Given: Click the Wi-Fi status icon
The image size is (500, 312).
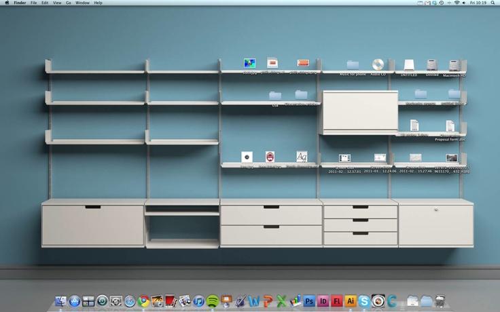Looking at the screenshot, I should click(x=457, y=3).
